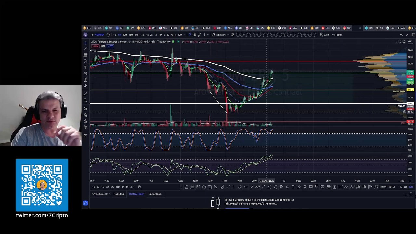
Task: Open the measure ruler tool
Action: point(85,94)
